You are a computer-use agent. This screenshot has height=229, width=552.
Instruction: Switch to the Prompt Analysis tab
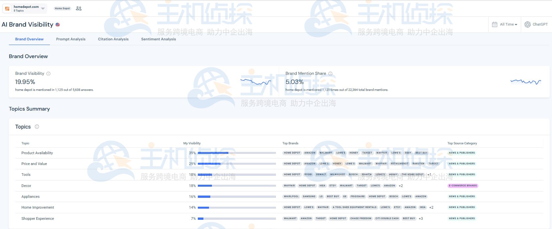coord(71,39)
